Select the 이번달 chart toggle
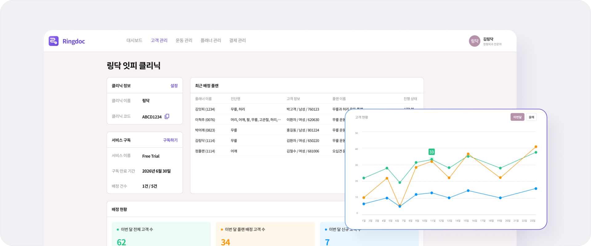This screenshot has width=591, height=246. (x=517, y=117)
